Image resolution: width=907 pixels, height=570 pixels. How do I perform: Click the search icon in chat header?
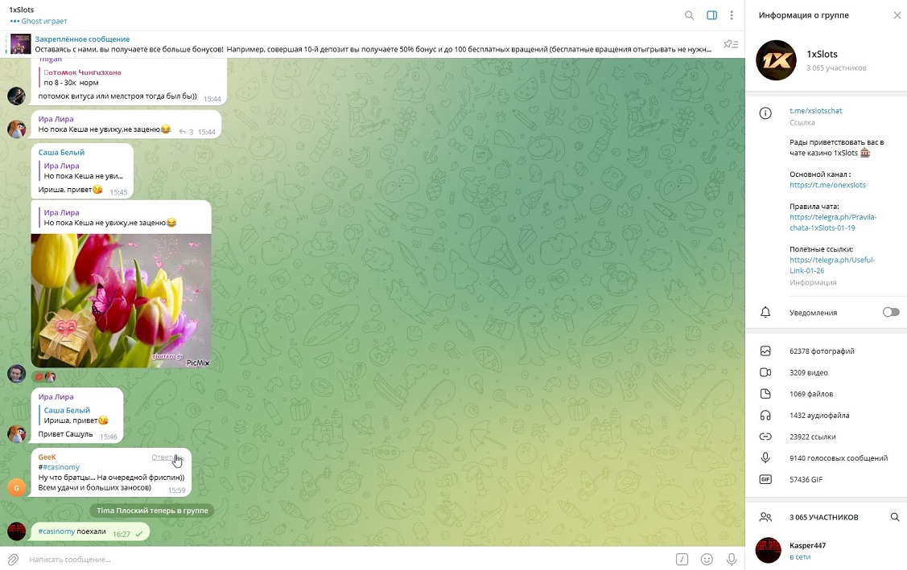click(689, 15)
